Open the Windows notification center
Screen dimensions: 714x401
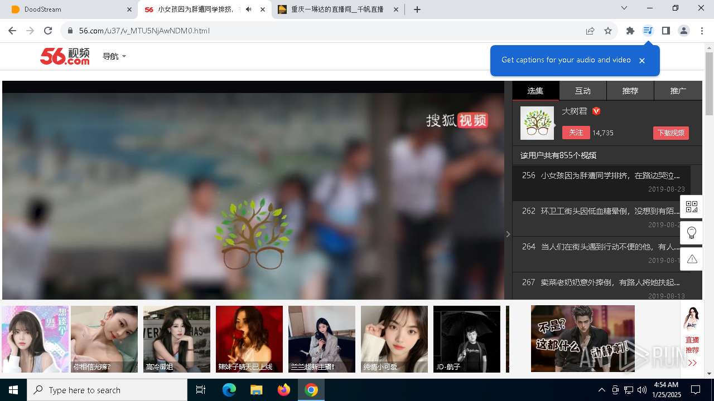(x=696, y=390)
